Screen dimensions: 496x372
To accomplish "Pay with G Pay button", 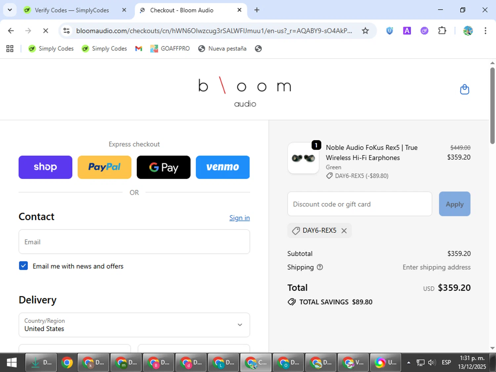I will pos(164,167).
